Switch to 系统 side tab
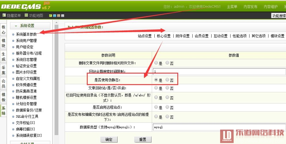 point(3,111)
